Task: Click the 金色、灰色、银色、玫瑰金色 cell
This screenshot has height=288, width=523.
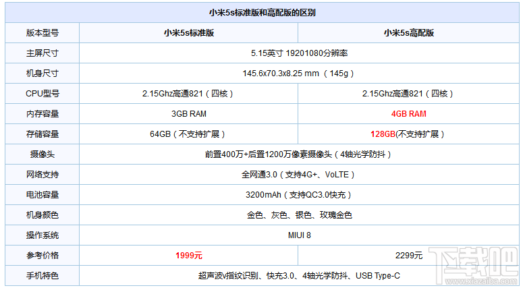Action: point(299,215)
